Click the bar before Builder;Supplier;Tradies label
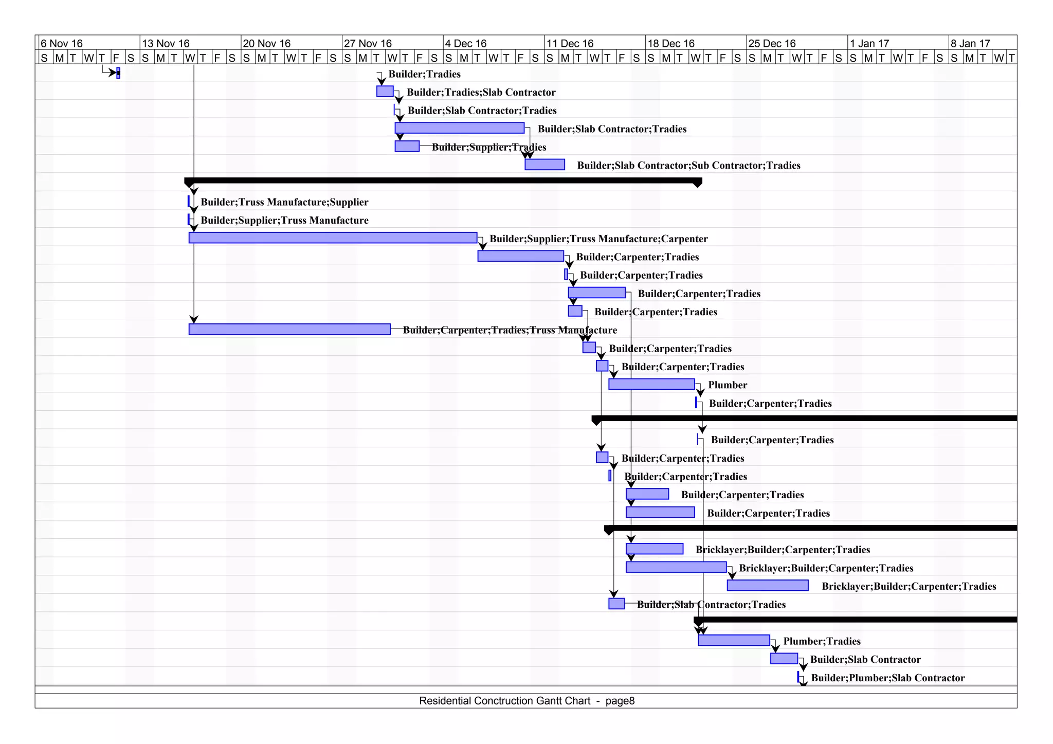Image resolution: width=1053 pixels, height=744 pixels. pyautogui.click(x=407, y=147)
